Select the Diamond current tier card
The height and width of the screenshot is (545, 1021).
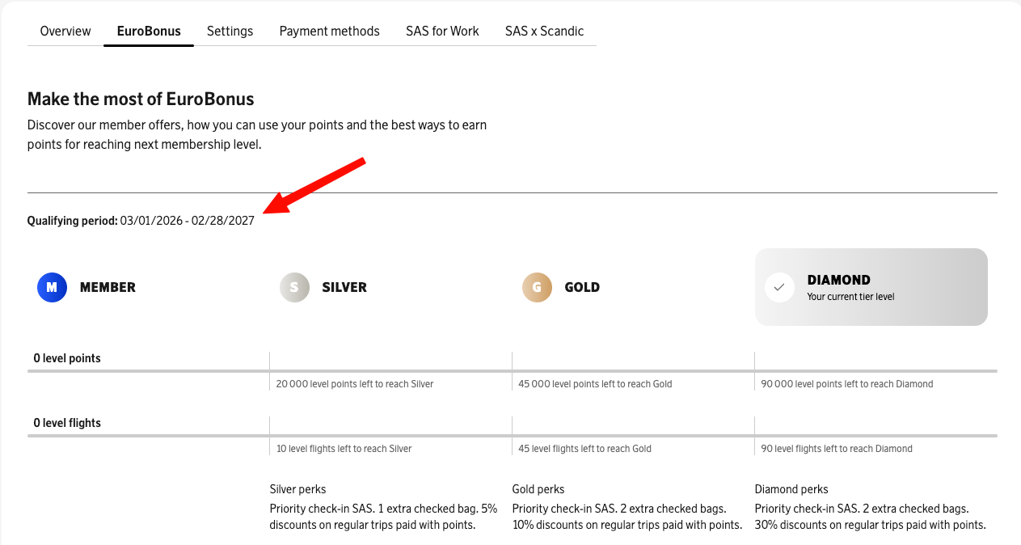click(x=871, y=287)
